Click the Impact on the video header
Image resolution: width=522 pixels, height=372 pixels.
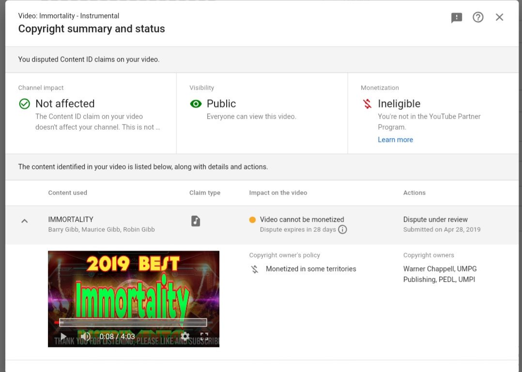[278, 193]
